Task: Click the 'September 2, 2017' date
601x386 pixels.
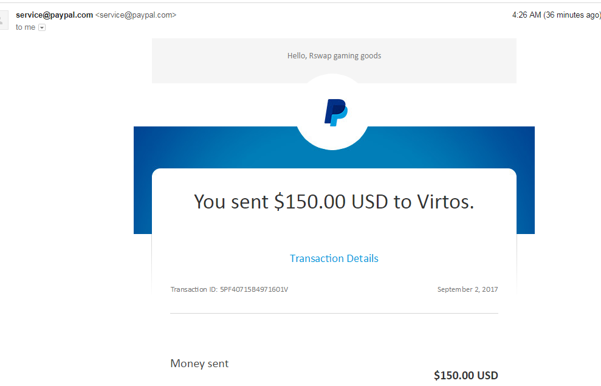Action: pyautogui.click(x=468, y=289)
